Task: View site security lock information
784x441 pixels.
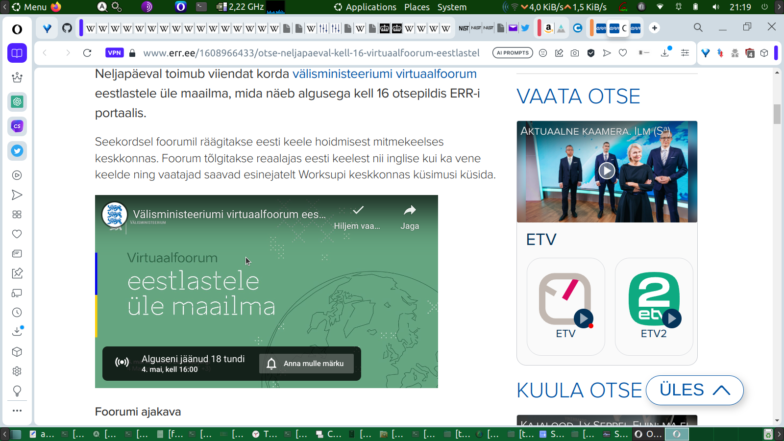Action: 132,53
